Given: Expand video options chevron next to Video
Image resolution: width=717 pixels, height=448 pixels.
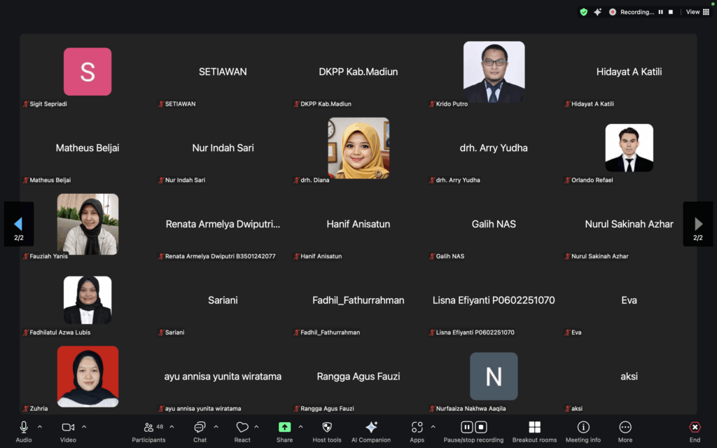Looking at the screenshot, I should click(84, 426).
